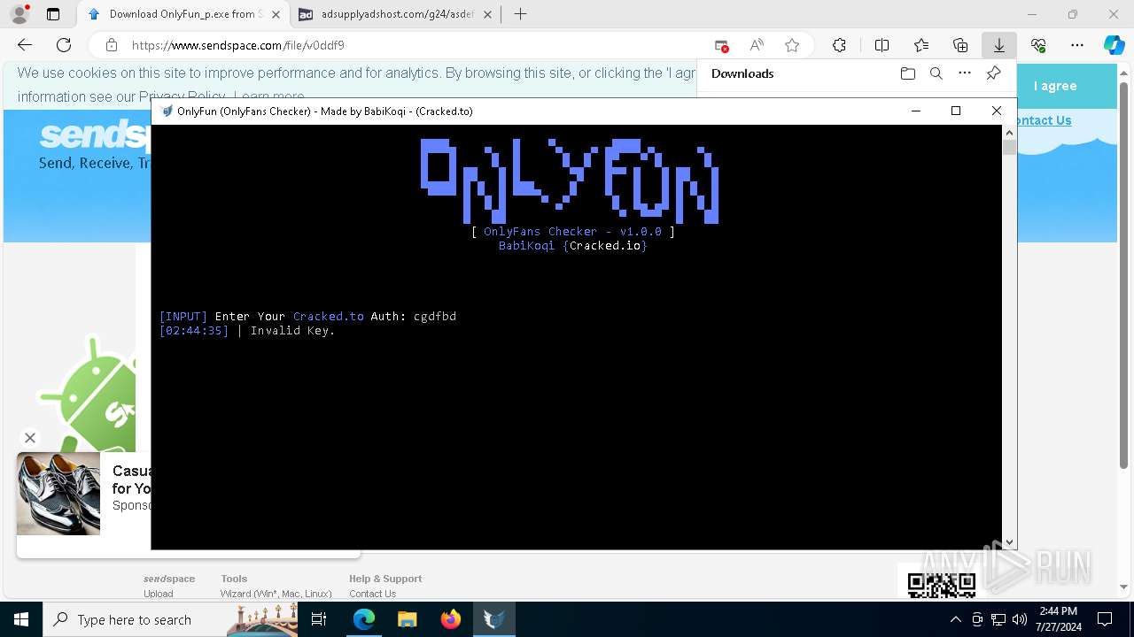The image size is (1134, 637).
Task: Launch Firefox from taskbar
Action: pyautogui.click(x=450, y=619)
